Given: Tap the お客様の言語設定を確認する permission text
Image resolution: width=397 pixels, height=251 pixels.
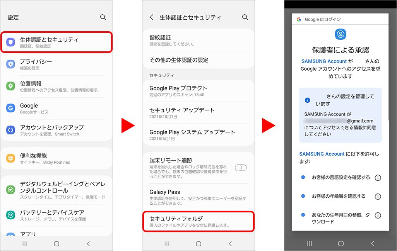Looking at the screenshot, I should tap(341, 178).
